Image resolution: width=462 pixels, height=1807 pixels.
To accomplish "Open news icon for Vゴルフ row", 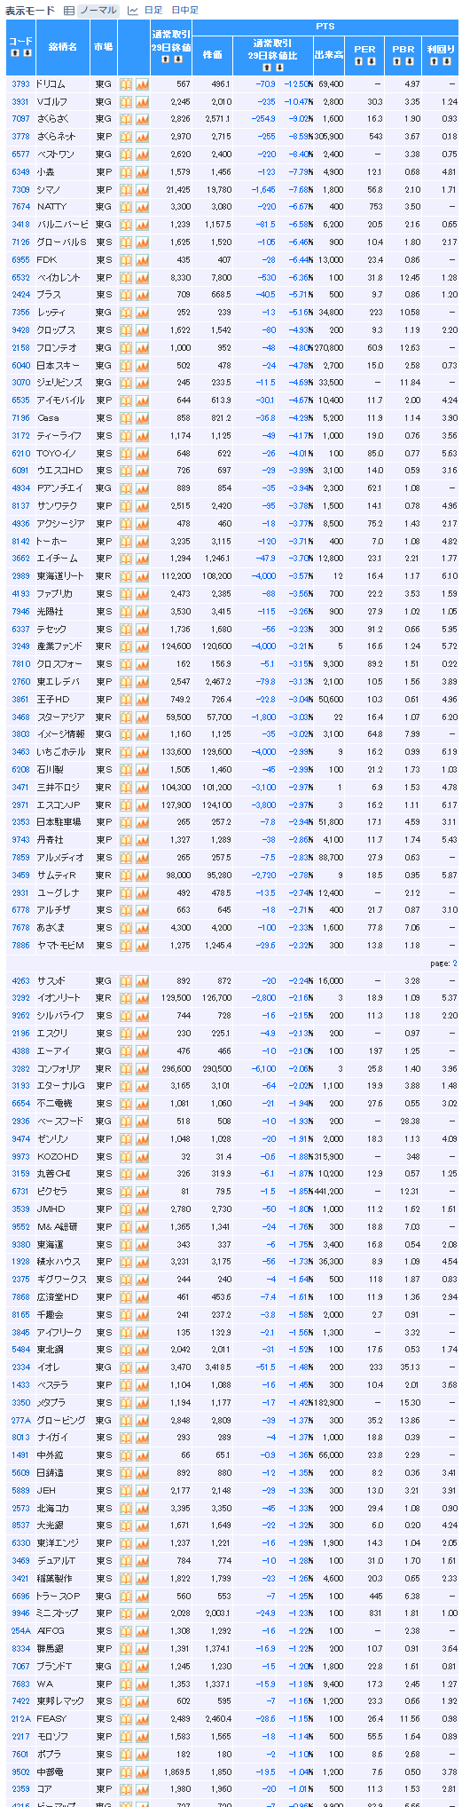I will click(x=126, y=101).
